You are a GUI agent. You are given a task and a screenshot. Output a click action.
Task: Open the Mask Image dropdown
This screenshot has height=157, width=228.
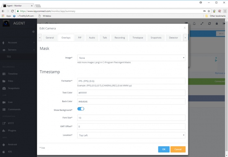click(131, 58)
